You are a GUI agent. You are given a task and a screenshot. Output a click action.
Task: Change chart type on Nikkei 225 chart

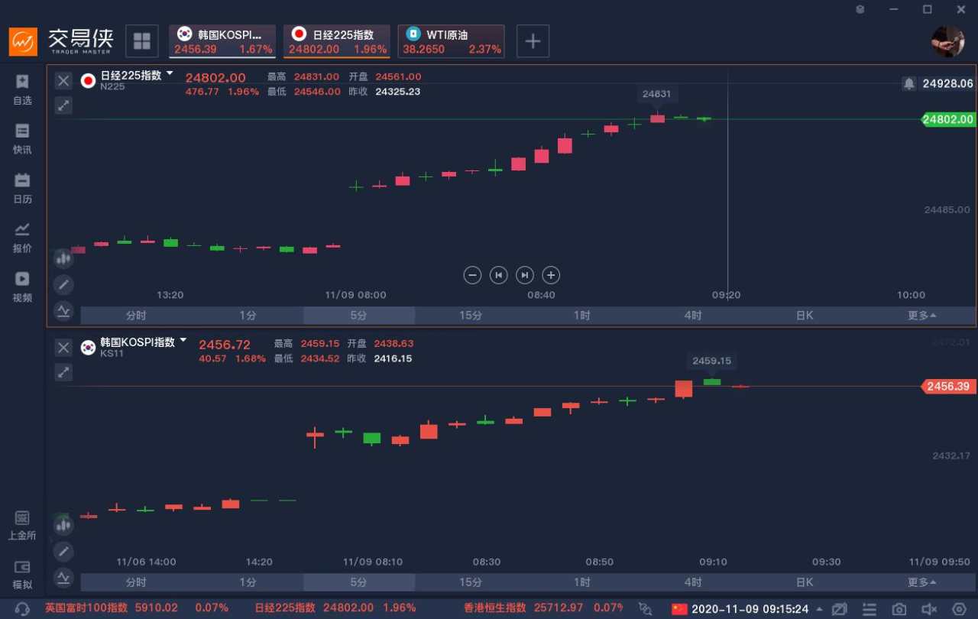point(63,258)
